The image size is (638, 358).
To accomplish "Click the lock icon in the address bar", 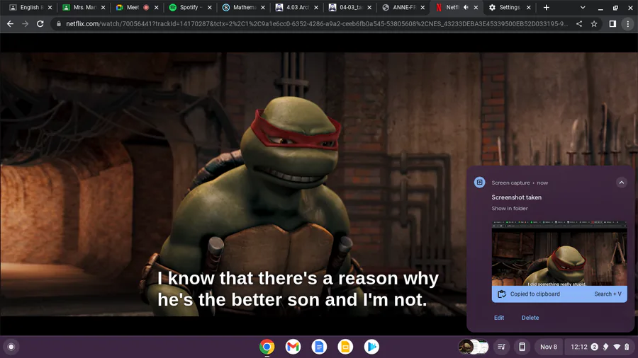I will 59,24.
